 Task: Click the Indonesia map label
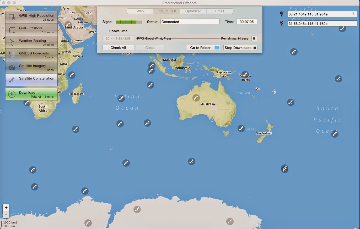[x=182, y=68]
